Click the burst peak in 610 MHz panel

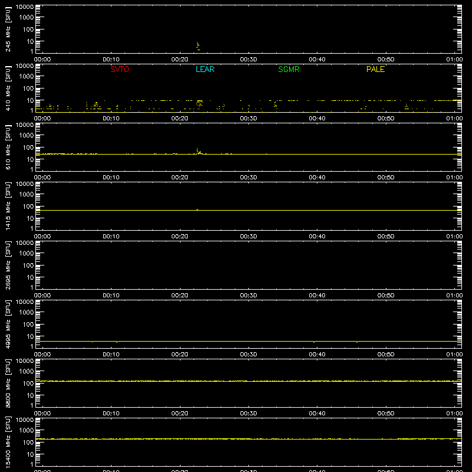199,151
